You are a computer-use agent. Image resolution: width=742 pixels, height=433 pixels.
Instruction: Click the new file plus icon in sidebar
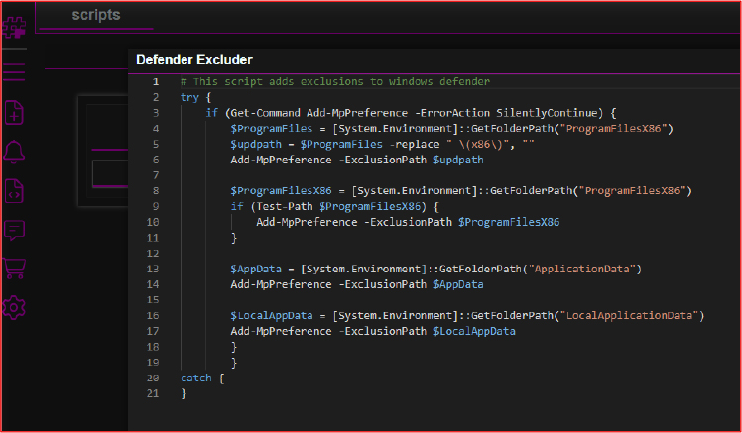tap(14, 113)
